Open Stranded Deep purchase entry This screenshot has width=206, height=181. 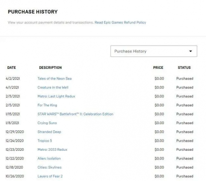pos(49,132)
